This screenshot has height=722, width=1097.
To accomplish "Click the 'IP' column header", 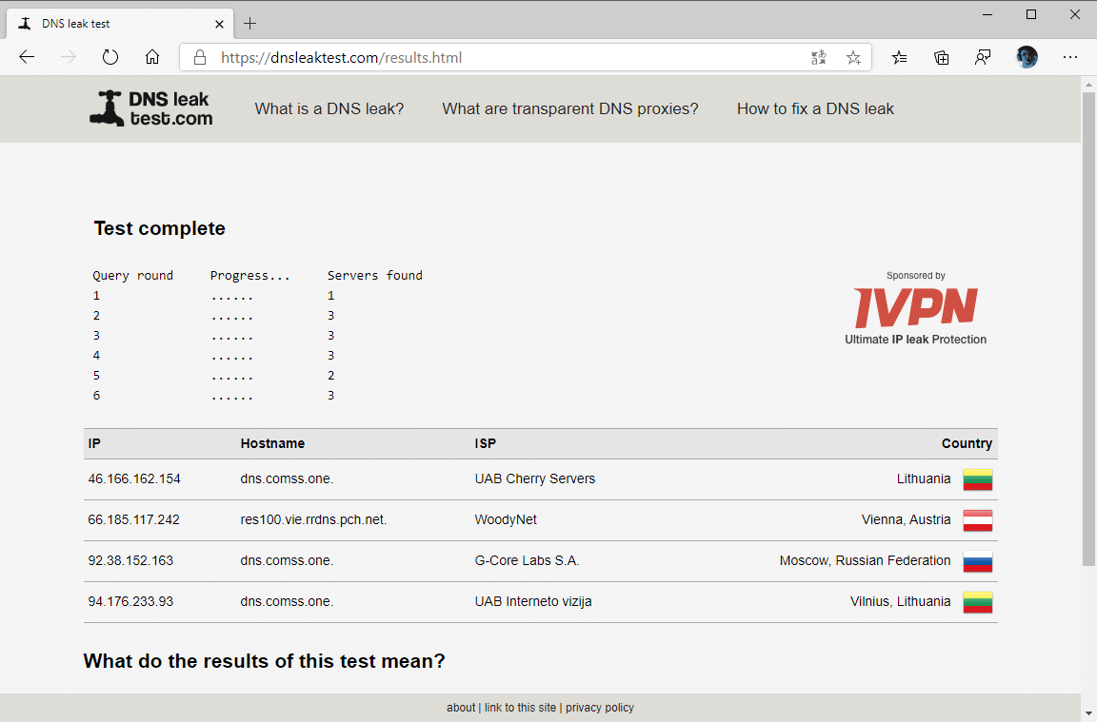I will click(x=94, y=443).
